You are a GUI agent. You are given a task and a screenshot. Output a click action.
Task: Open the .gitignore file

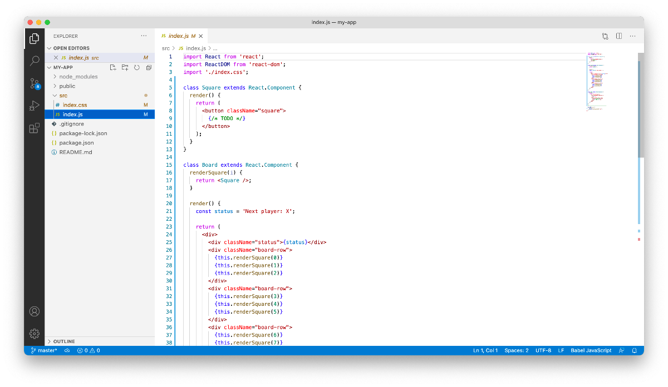click(x=100, y=124)
